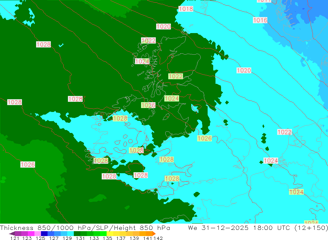Click the bright yellow swatch after 135
328x240 pixels.
(x=110, y=233)
